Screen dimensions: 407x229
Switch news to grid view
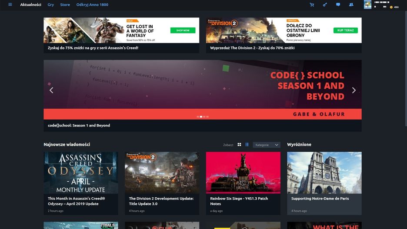tap(239, 145)
